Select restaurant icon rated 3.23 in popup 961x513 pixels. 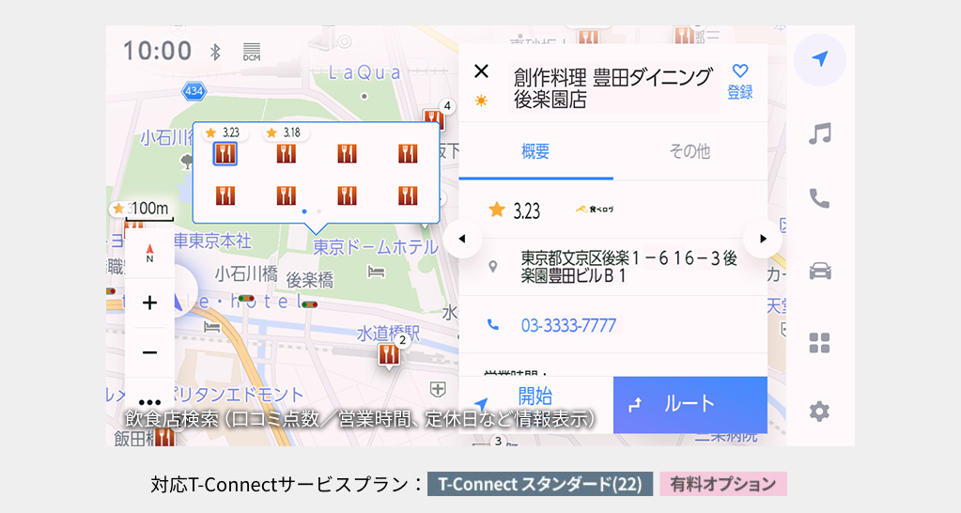pos(225,153)
